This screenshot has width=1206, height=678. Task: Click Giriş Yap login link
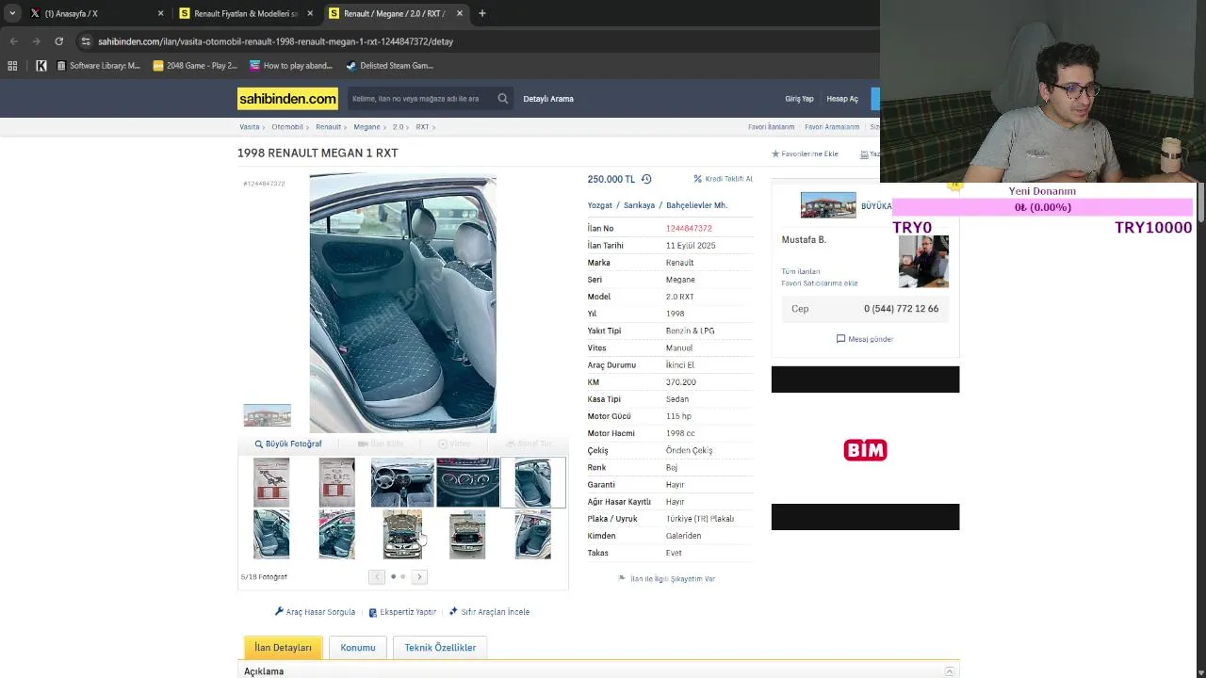pos(799,99)
